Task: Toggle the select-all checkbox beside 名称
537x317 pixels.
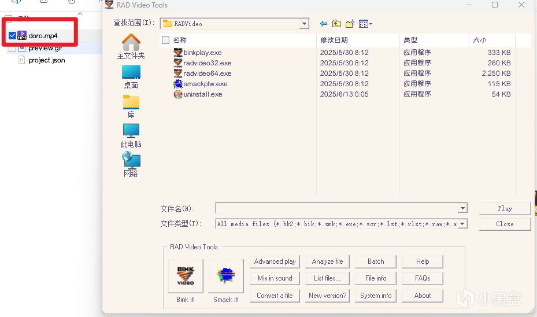Action: click(165, 40)
